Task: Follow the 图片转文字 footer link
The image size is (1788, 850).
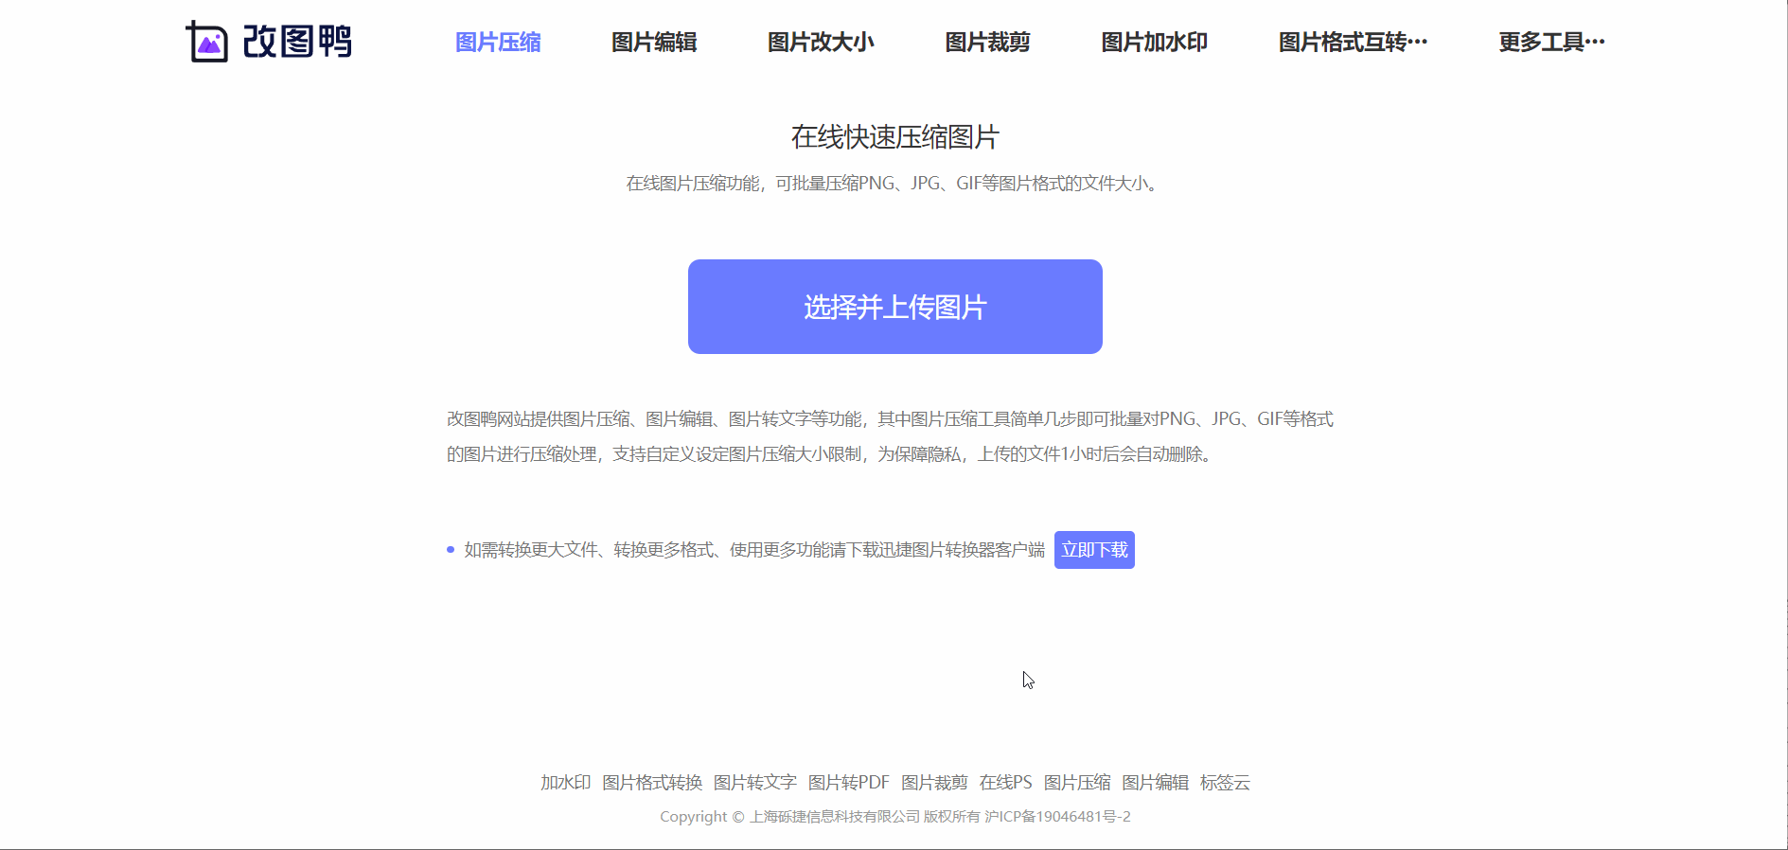Action: coord(754,783)
